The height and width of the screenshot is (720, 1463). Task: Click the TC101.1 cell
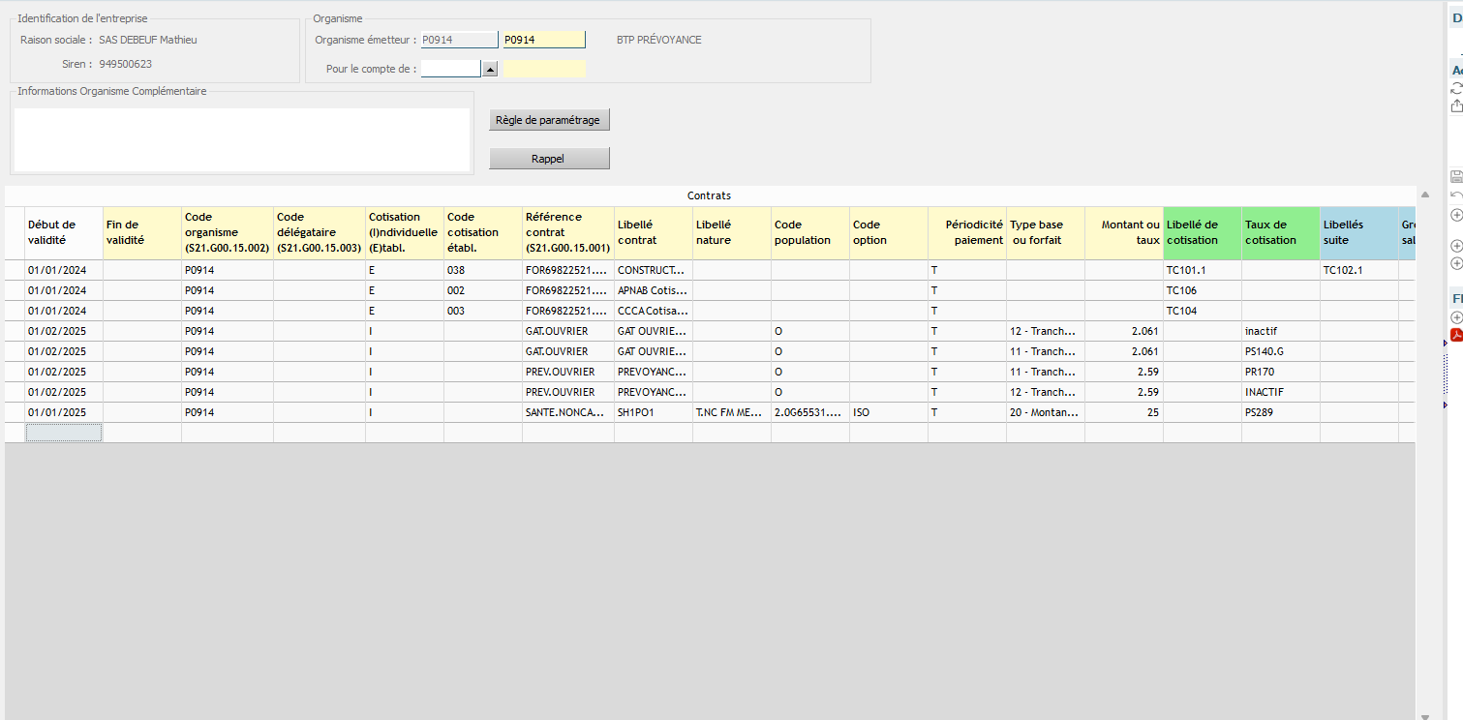coord(1202,270)
